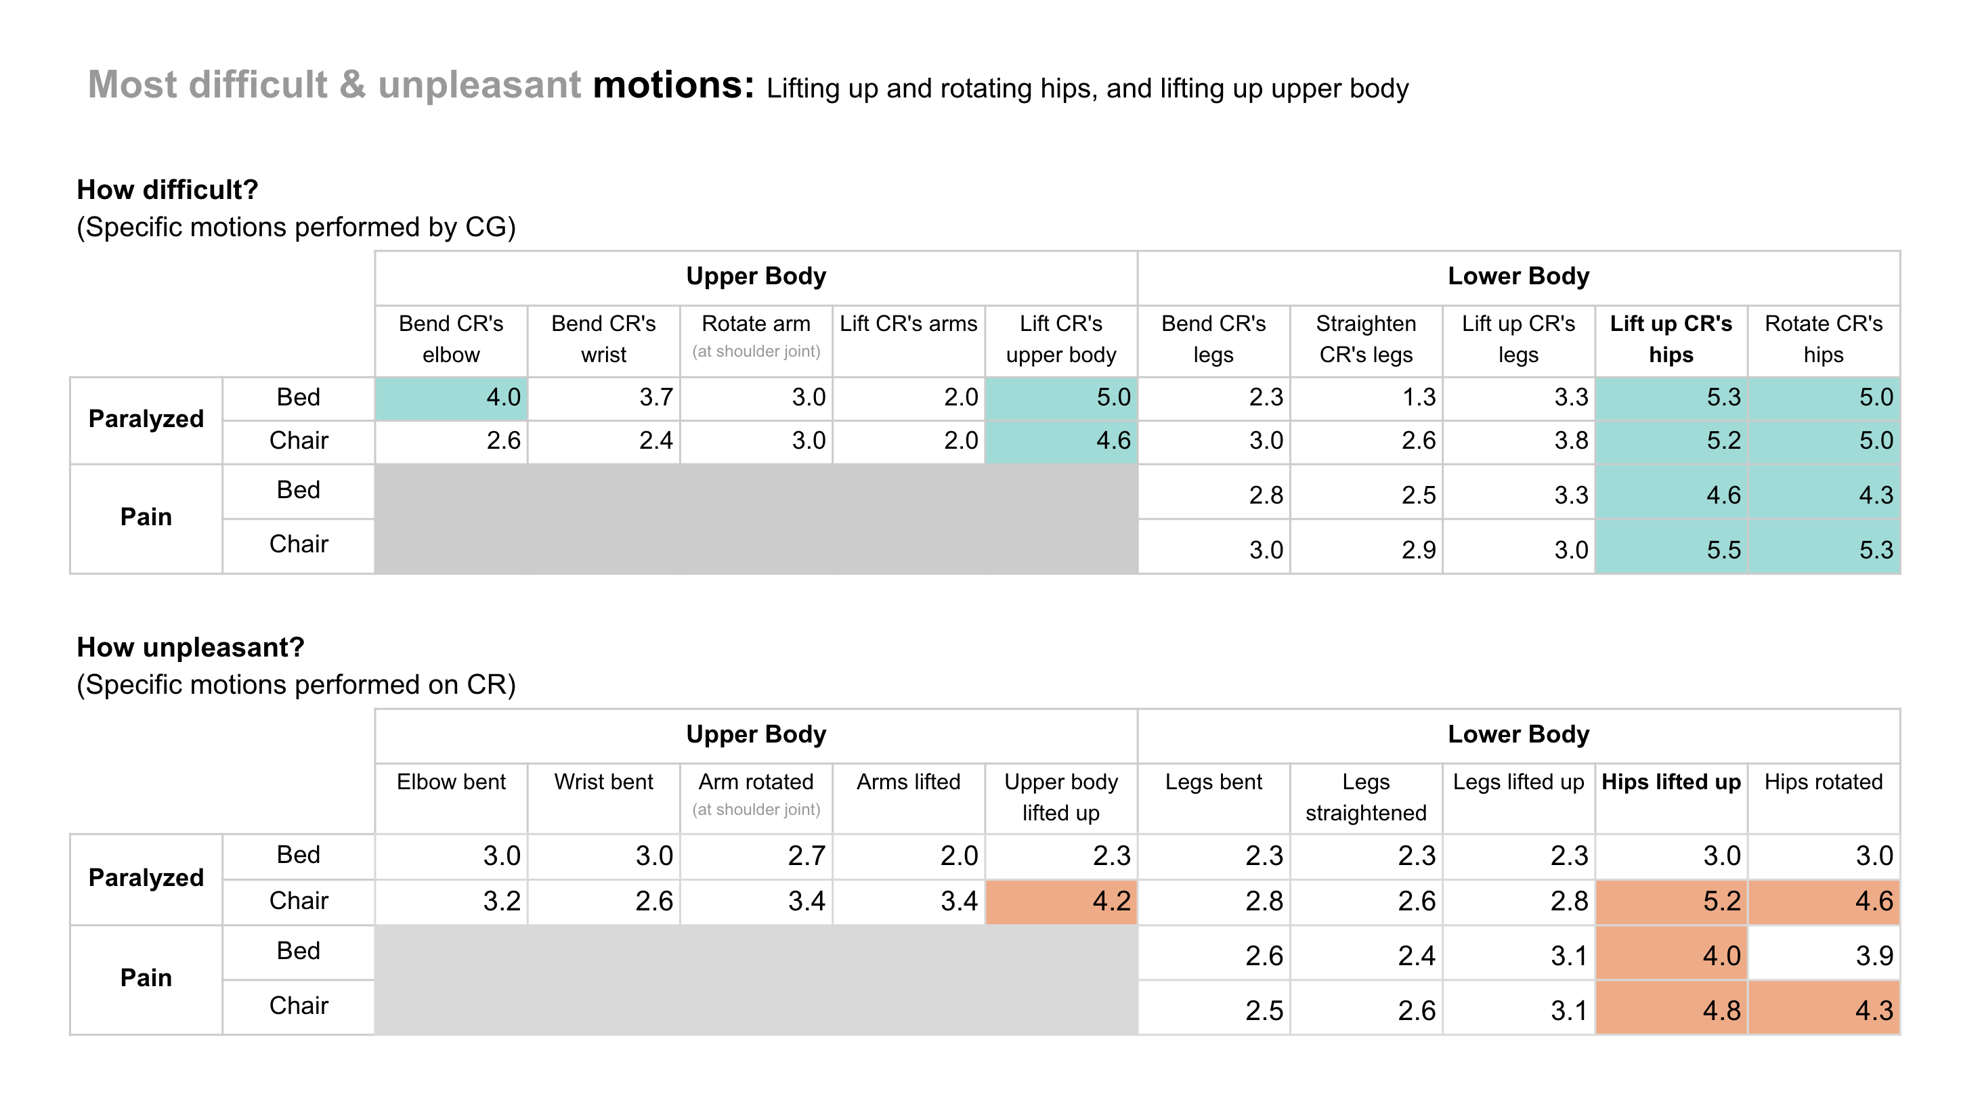The height and width of the screenshot is (1106, 1980).
Task: Select "Lower Body" header in the unpleasant table
Action: tap(1518, 734)
